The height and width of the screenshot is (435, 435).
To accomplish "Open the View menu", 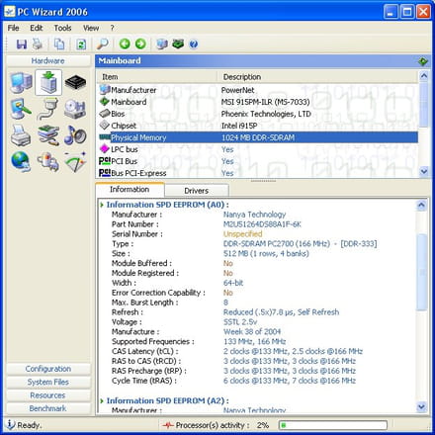I will point(91,28).
